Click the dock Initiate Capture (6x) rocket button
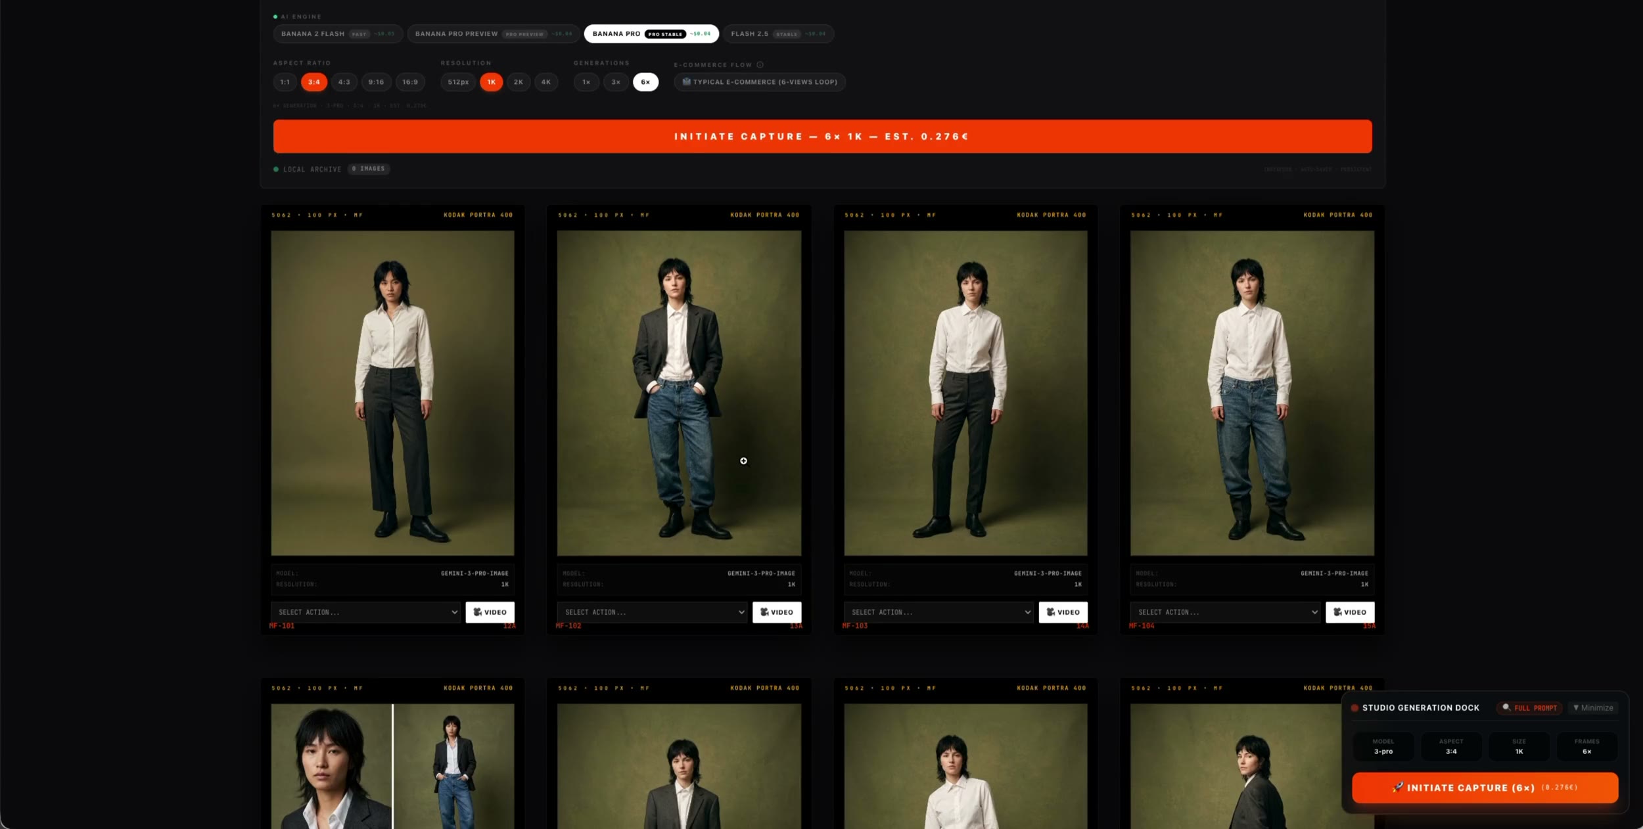The height and width of the screenshot is (829, 1643). tap(1485, 787)
